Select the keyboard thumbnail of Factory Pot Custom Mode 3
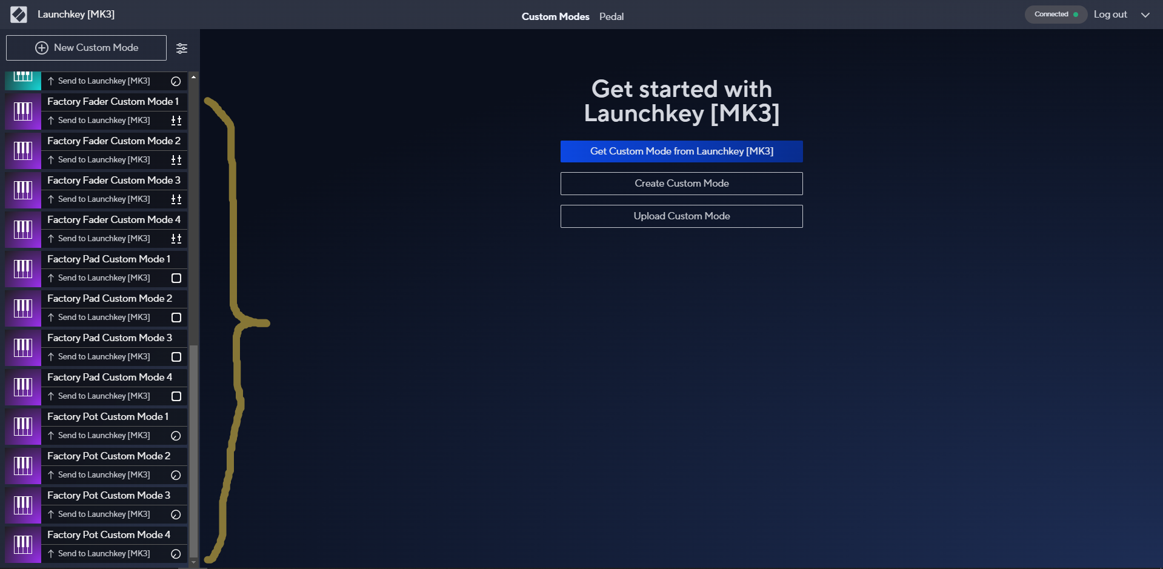This screenshot has height=569, width=1163. (x=23, y=505)
